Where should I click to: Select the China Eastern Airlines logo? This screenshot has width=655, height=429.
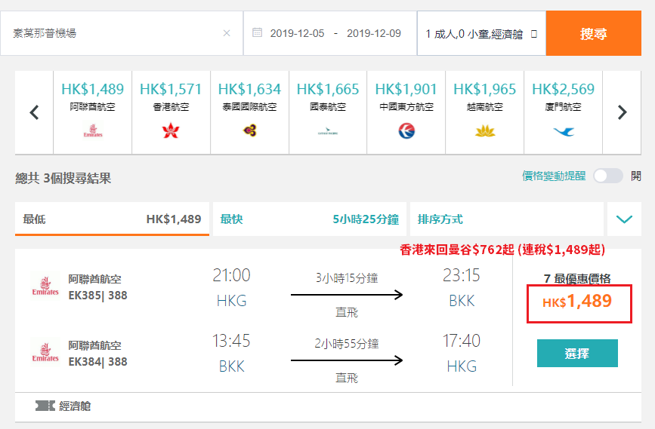[406, 131]
